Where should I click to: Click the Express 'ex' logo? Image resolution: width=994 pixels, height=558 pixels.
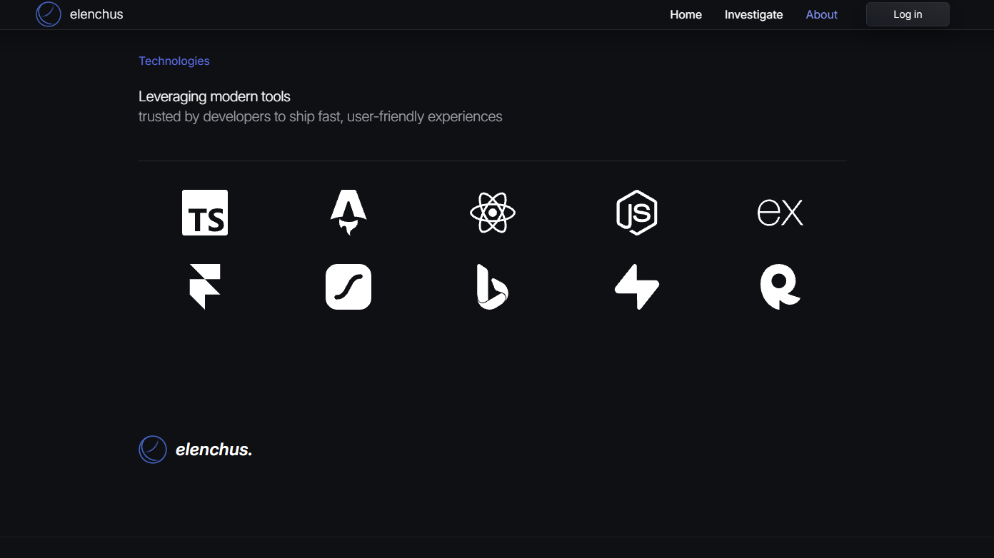click(x=780, y=213)
